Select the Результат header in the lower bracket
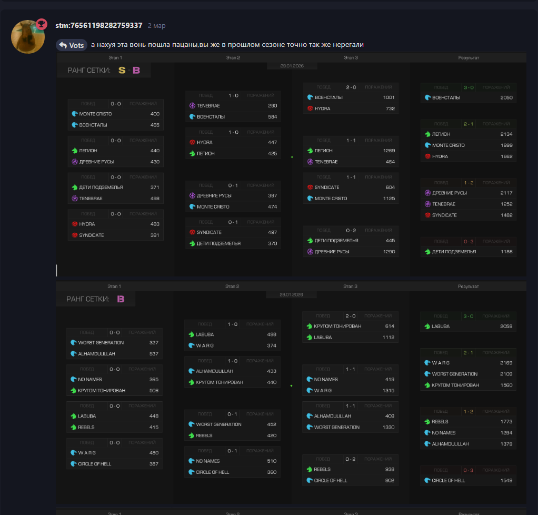The width and height of the screenshot is (538, 515). tap(468, 286)
